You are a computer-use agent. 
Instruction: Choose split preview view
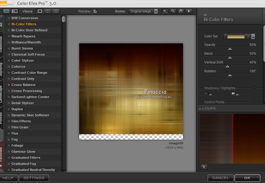point(48,11)
